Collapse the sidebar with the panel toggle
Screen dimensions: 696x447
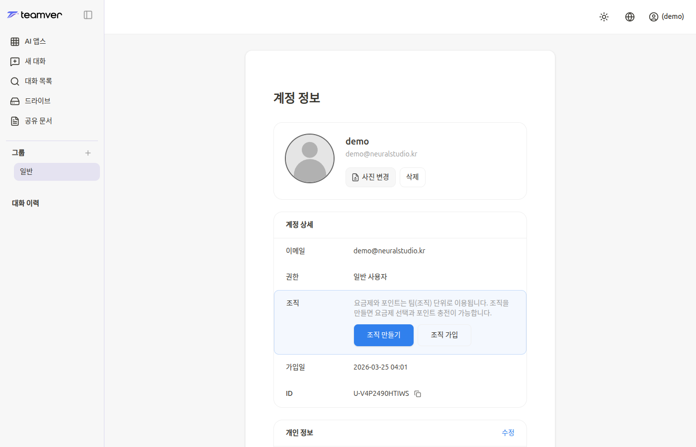[x=88, y=15]
